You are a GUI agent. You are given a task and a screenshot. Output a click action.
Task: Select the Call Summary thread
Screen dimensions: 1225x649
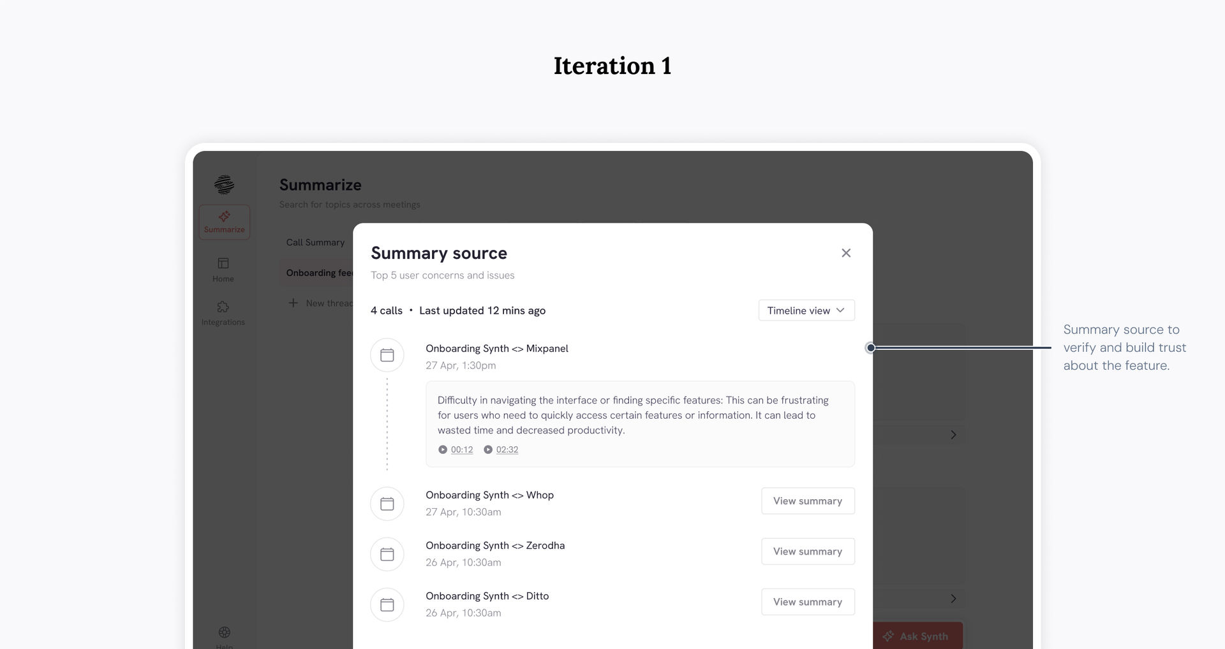315,242
